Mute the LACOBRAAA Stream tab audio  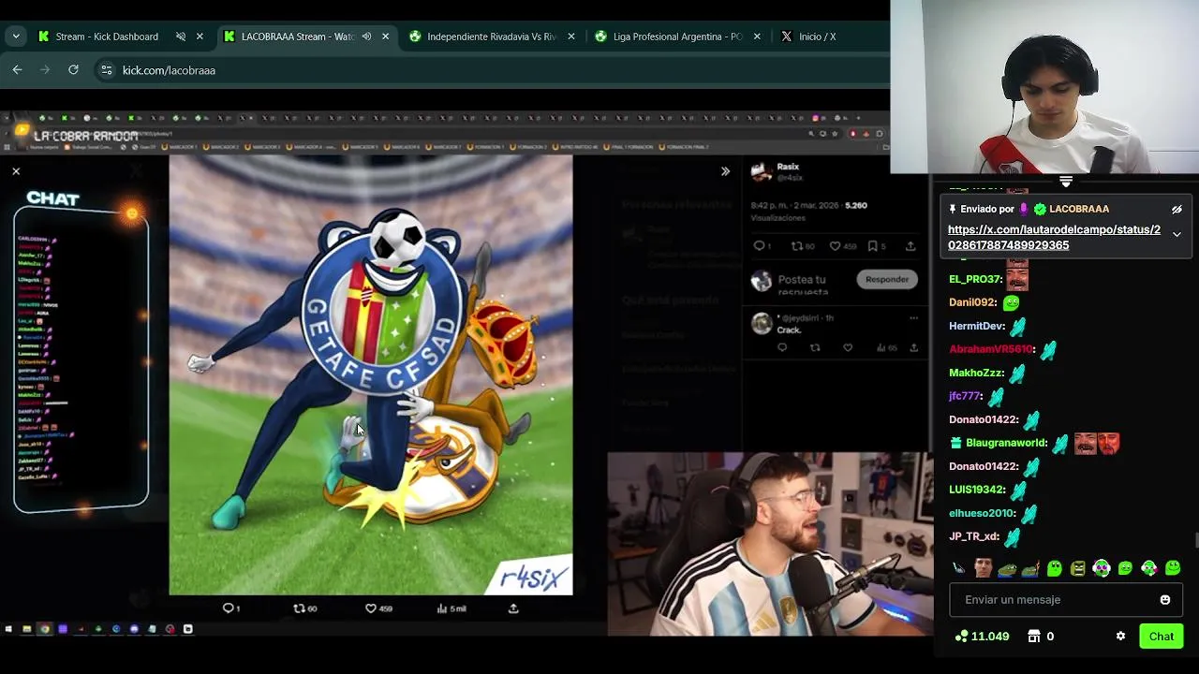(366, 37)
